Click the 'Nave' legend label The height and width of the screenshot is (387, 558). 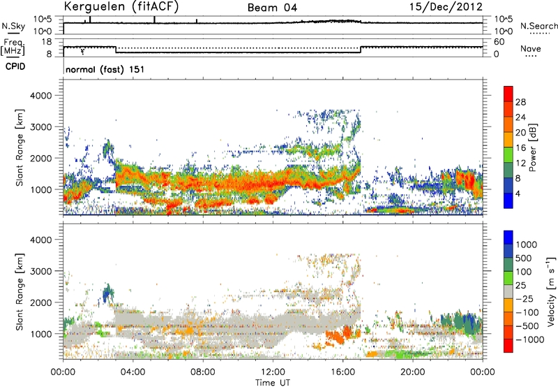[531, 48]
